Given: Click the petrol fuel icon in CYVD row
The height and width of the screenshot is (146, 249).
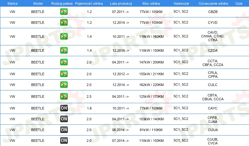Looking at the screenshot, I should (x=64, y=22).
